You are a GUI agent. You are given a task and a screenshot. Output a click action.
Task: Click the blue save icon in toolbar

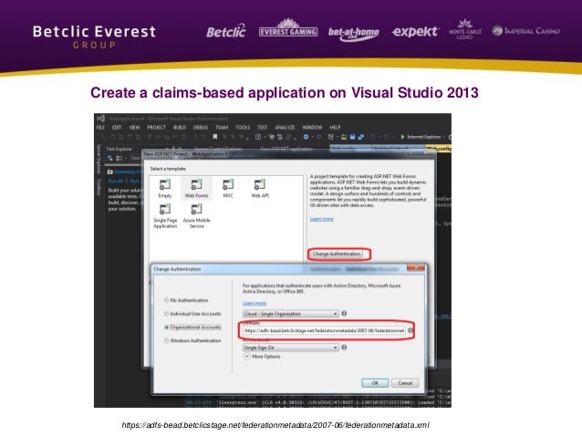(352, 137)
